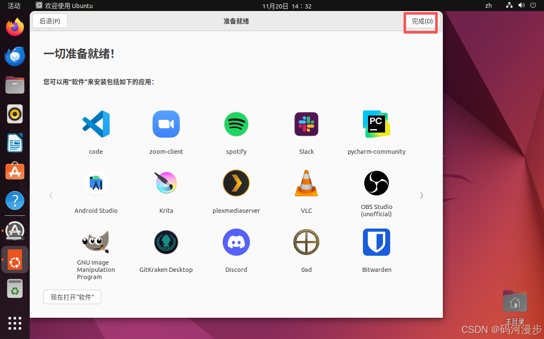
Task: Open Software Updater in the dock
Action: click(15, 231)
